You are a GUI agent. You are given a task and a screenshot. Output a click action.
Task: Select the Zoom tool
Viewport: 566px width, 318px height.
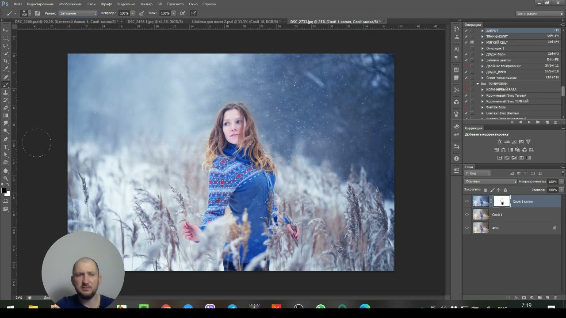coord(6,178)
